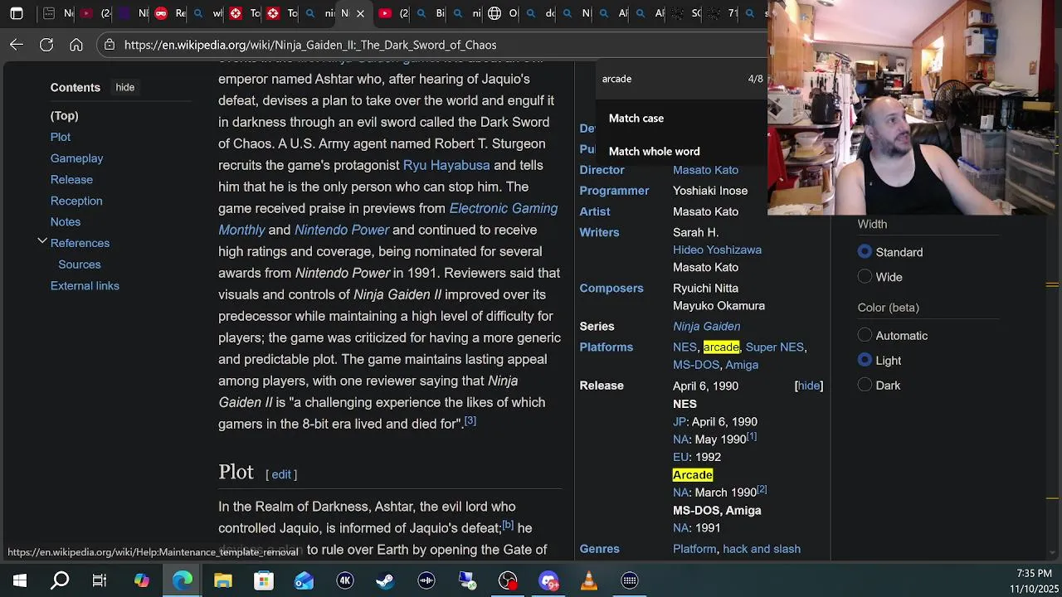
Task: Open the hack and slash genre link
Action: (762, 549)
